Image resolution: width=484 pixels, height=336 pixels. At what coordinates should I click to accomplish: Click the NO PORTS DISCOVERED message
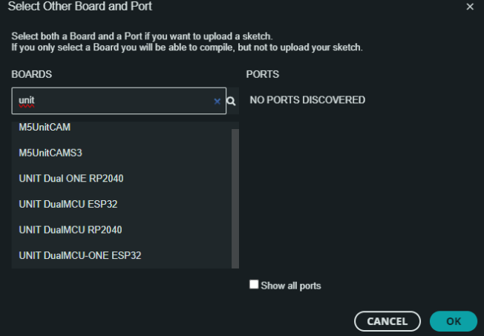[x=307, y=100]
